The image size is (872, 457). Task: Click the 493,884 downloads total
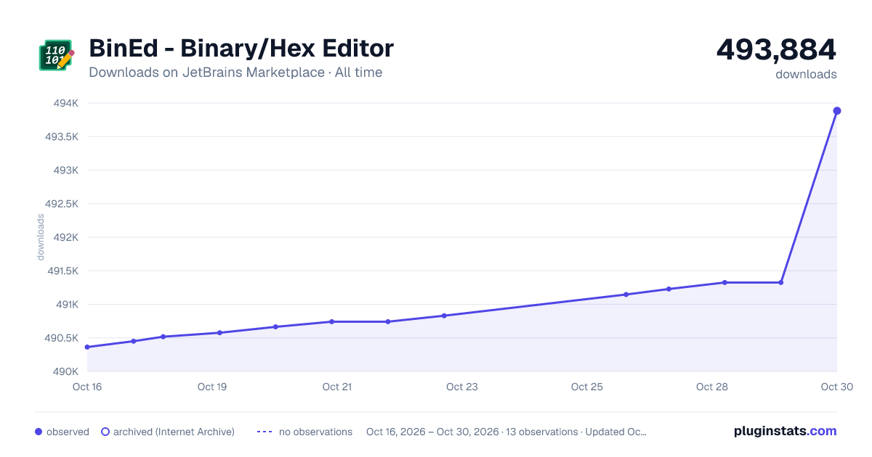tap(776, 49)
